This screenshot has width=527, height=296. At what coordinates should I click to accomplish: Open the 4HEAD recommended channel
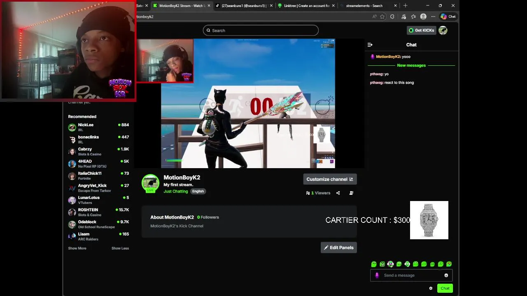pyautogui.click(x=98, y=164)
